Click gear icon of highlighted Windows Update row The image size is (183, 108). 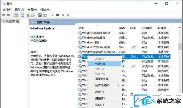pos(80,57)
